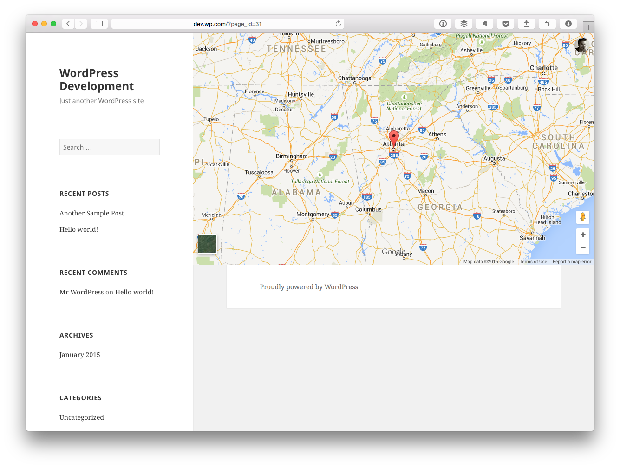Toggle to satellite view using the map thumbnail
Image resolution: width=620 pixels, height=468 pixels.
[x=207, y=244]
